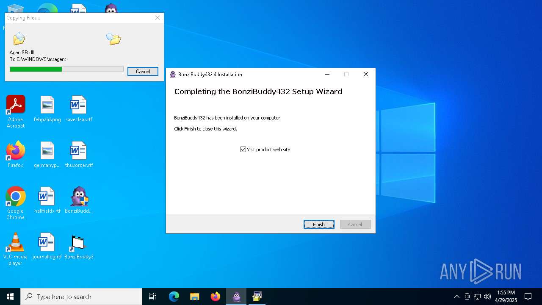The image size is (542, 305).
Task: Click the 'BonziBuddy432 has been installed on your computer.' text
Action: [228, 118]
